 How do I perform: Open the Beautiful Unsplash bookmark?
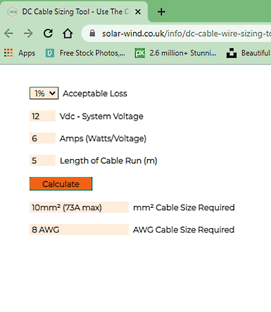pyautogui.click(x=249, y=53)
